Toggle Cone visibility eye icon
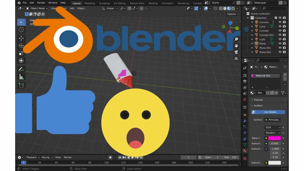 [x=280, y=26]
